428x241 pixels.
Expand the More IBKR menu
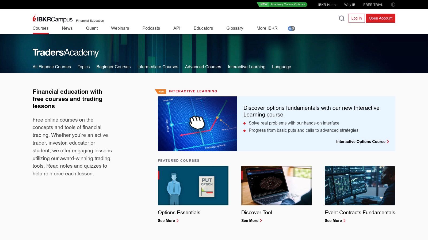(x=267, y=28)
